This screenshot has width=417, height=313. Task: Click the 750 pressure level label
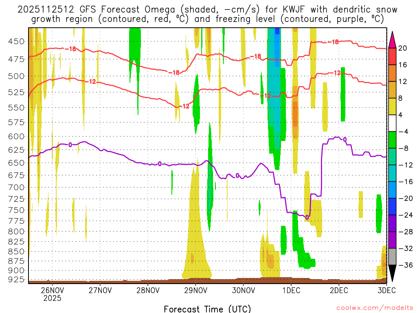coord(16,210)
